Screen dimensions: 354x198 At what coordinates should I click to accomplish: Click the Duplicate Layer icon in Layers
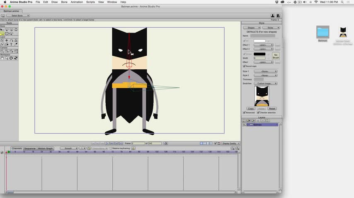[x=249, y=121]
